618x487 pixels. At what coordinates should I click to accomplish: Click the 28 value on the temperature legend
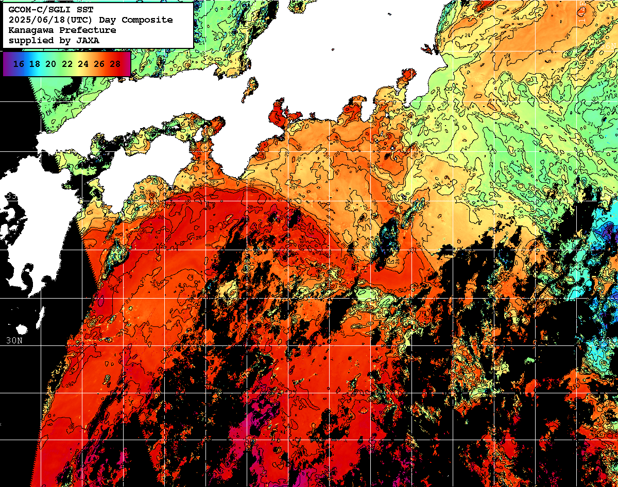[x=115, y=64]
